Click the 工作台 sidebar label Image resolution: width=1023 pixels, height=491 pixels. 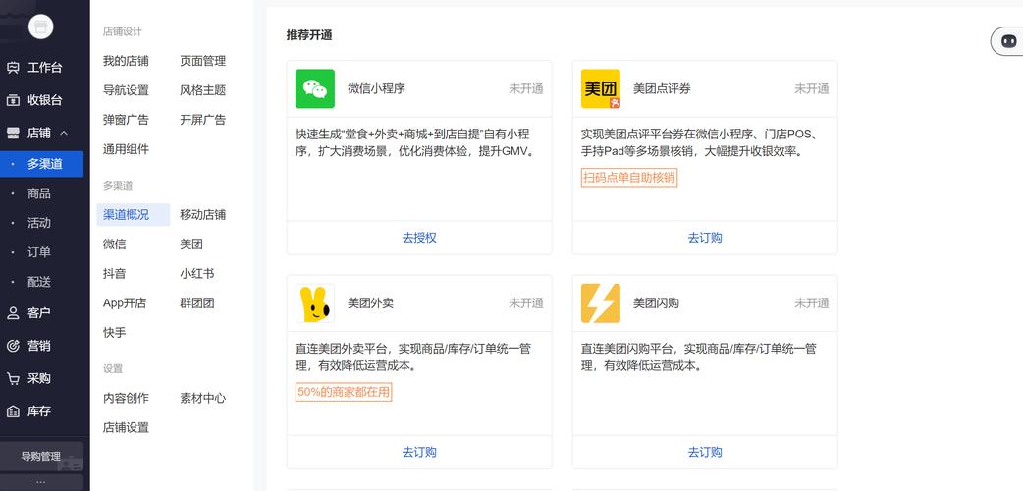(x=45, y=68)
